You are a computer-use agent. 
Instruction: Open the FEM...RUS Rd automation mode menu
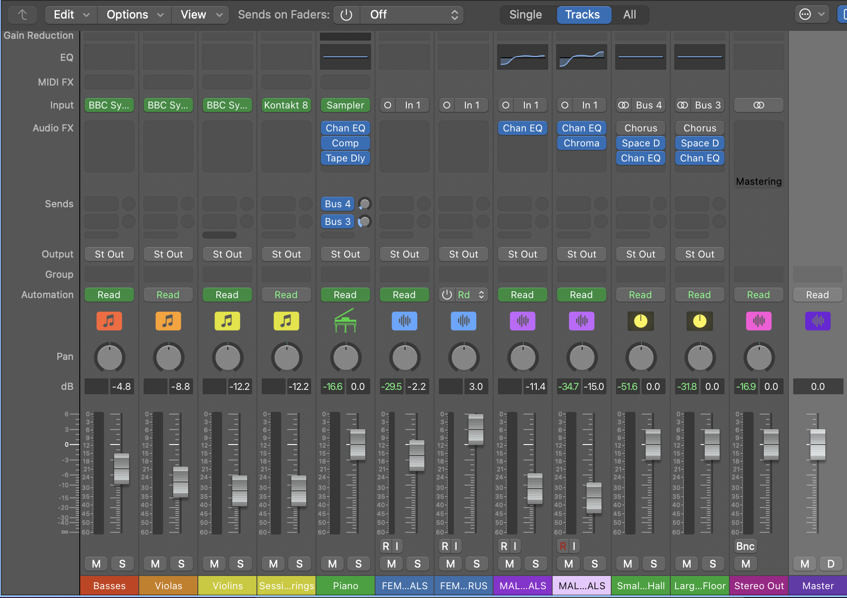(471, 295)
